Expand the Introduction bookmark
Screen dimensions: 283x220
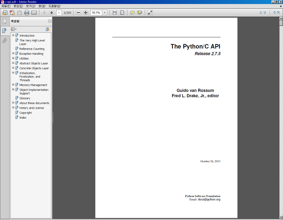(13, 35)
